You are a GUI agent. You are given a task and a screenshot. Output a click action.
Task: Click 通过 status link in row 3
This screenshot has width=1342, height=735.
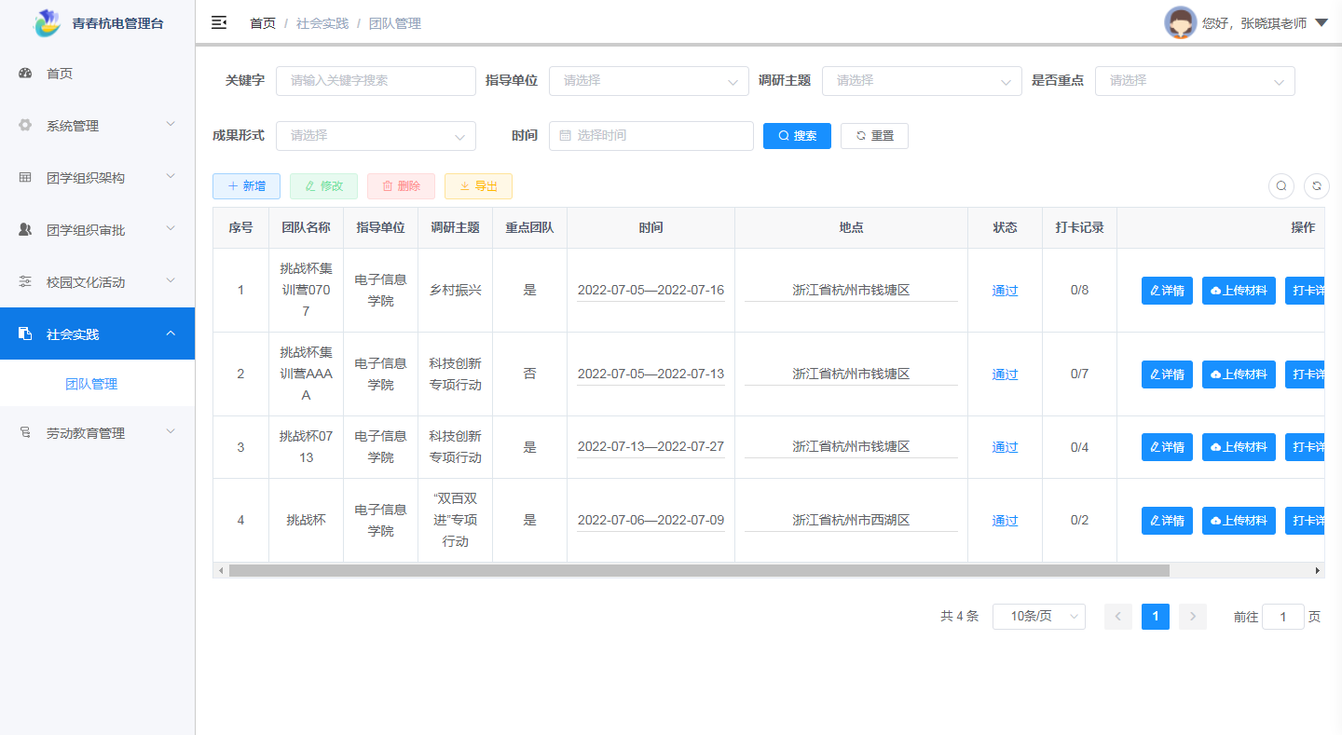[x=1005, y=447]
